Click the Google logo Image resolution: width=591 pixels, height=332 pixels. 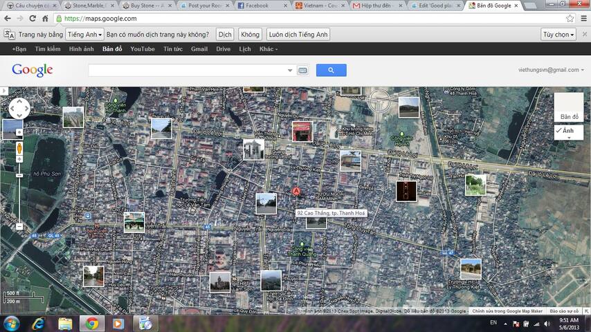(x=33, y=70)
